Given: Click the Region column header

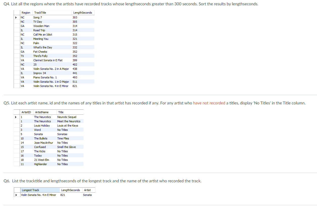Looking at the screenshot, I should (26, 12).
